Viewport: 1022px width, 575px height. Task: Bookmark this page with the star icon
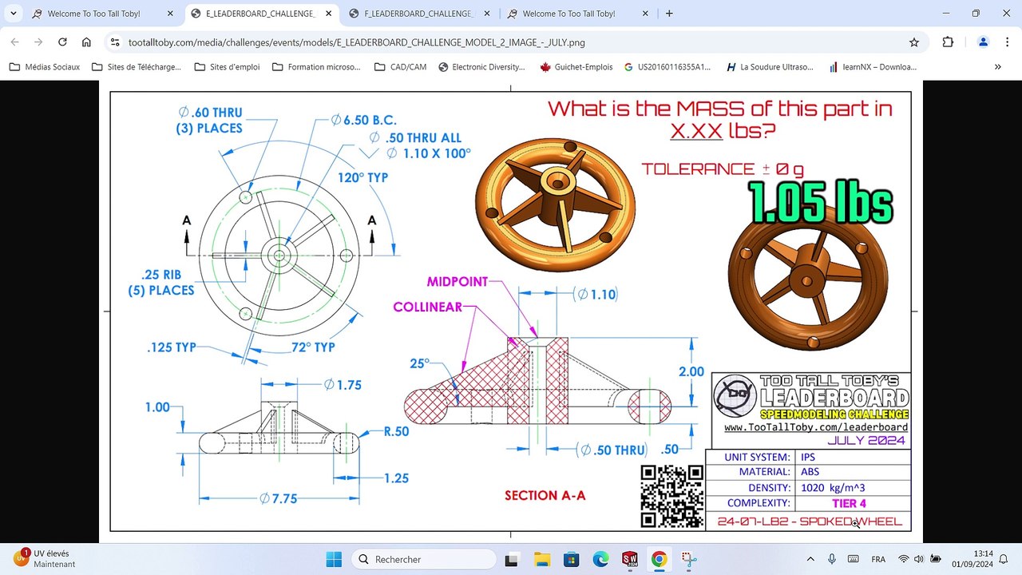914,42
